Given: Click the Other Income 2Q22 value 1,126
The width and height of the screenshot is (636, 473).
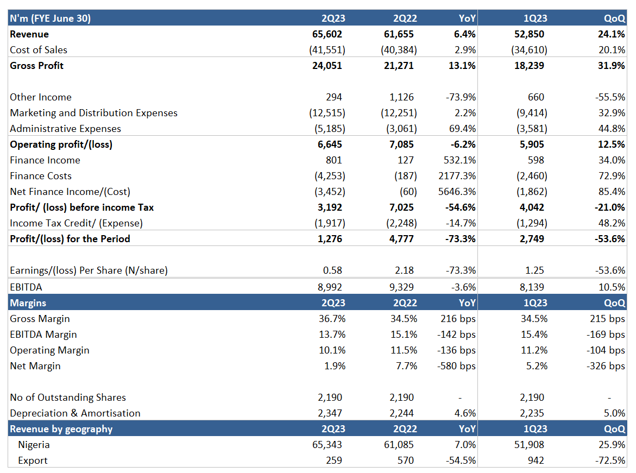Looking at the screenshot, I should tap(401, 97).
